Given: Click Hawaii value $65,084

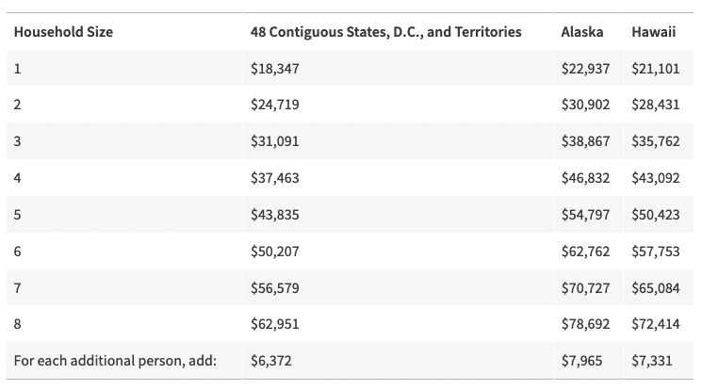Looking at the screenshot, I should point(655,287).
